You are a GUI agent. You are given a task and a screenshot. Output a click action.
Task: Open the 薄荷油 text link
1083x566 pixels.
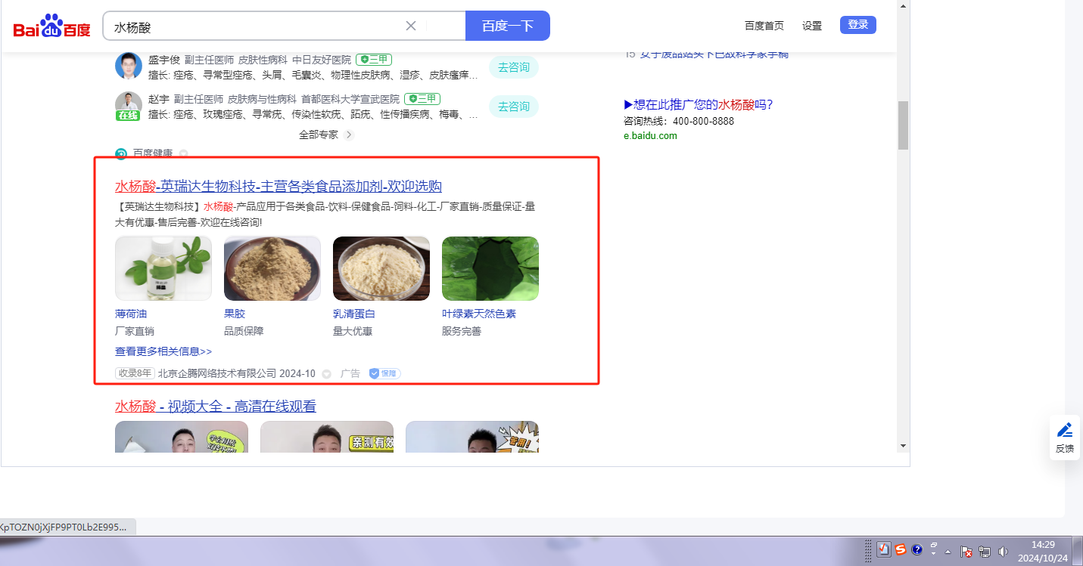coord(131,314)
